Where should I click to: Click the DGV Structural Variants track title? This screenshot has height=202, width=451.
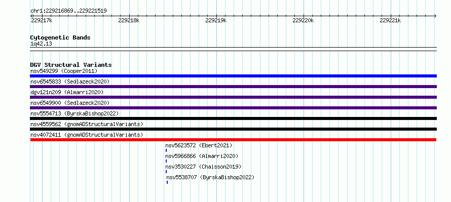click(71, 65)
